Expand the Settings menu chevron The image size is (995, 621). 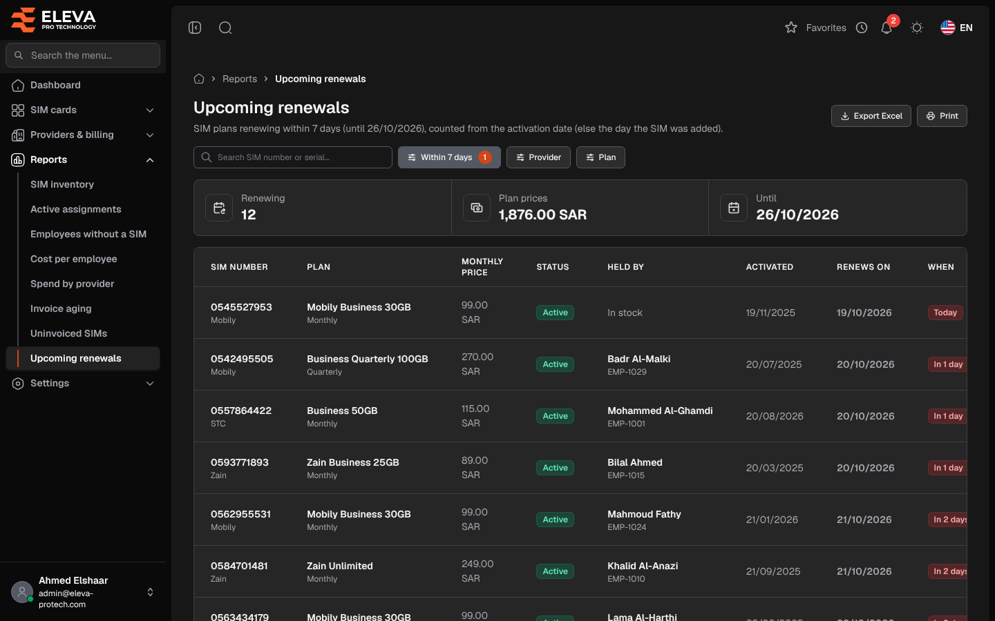point(150,383)
